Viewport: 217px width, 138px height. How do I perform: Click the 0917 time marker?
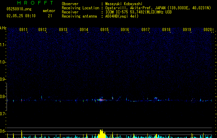[x=146, y=30]
